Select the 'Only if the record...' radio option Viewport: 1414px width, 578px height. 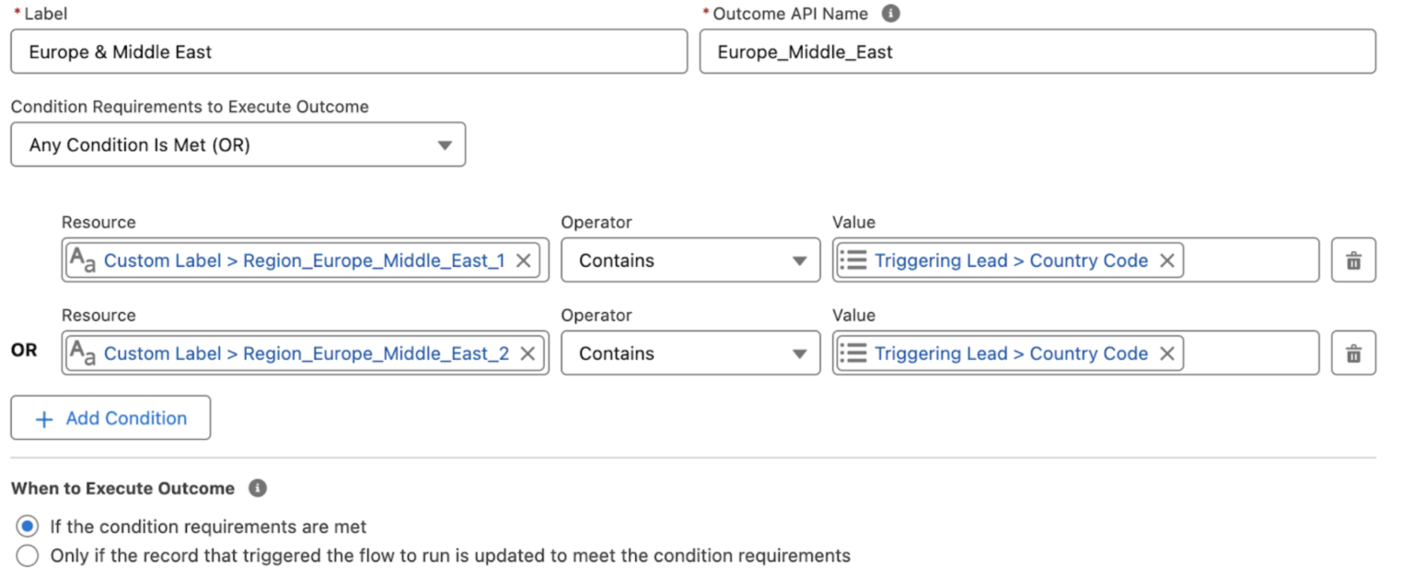[27, 555]
